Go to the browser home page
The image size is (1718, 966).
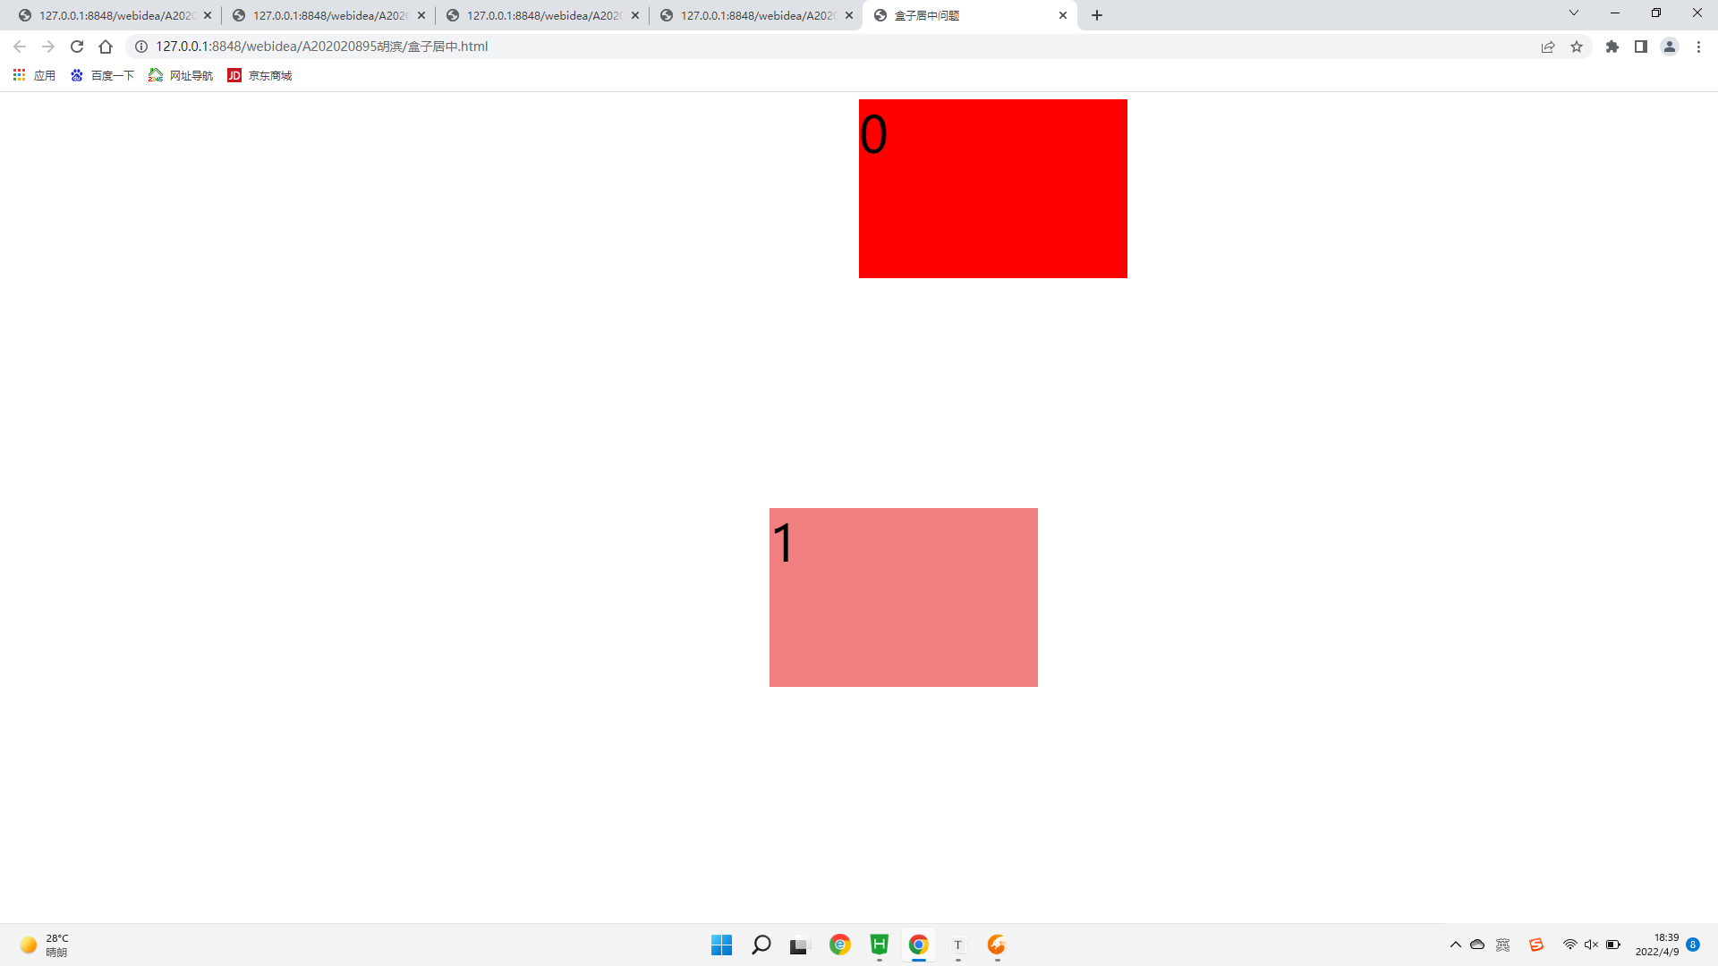coord(106,47)
